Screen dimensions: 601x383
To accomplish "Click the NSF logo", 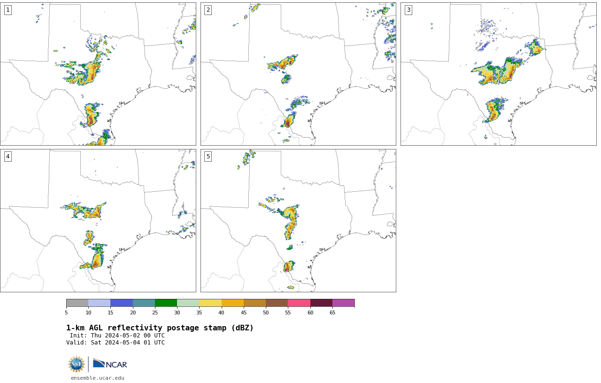I will click(77, 364).
